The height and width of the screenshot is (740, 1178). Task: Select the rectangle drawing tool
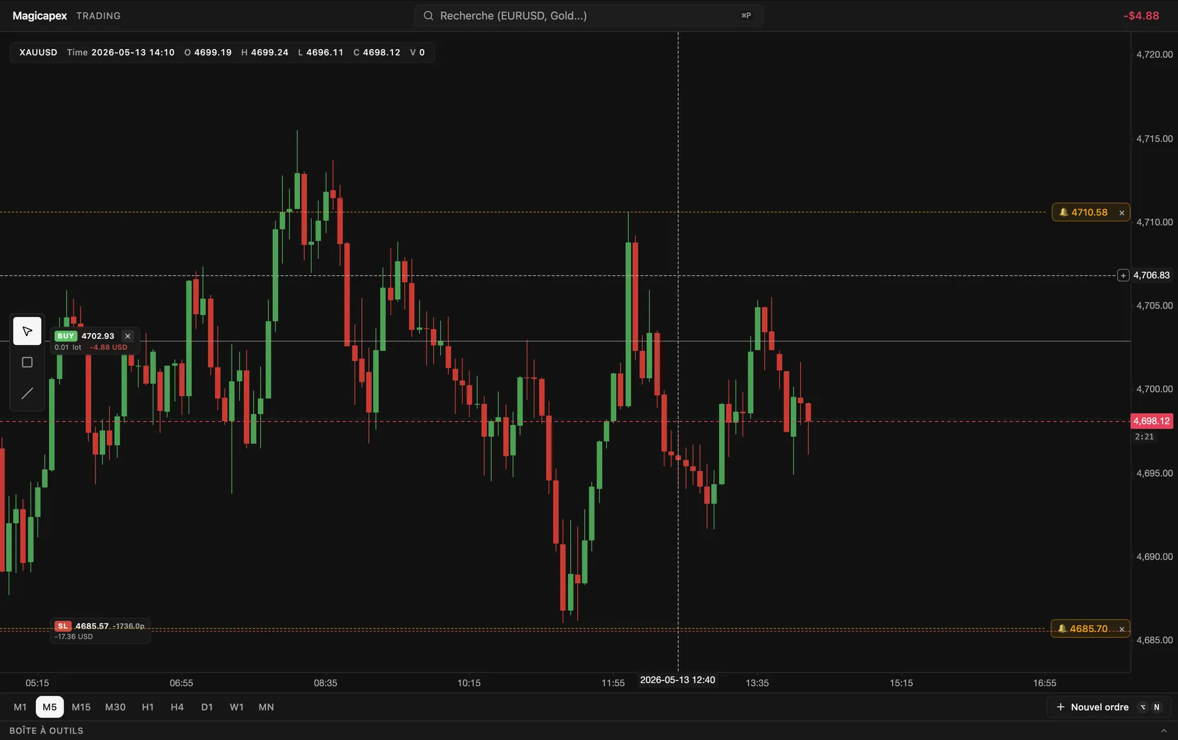[x=27, y=362]
